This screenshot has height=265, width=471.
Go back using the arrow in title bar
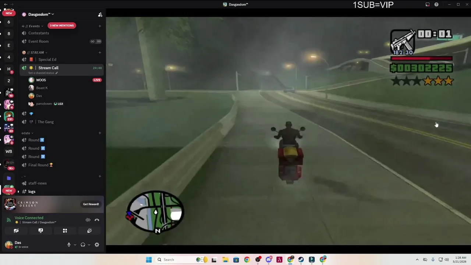point(6,4)
